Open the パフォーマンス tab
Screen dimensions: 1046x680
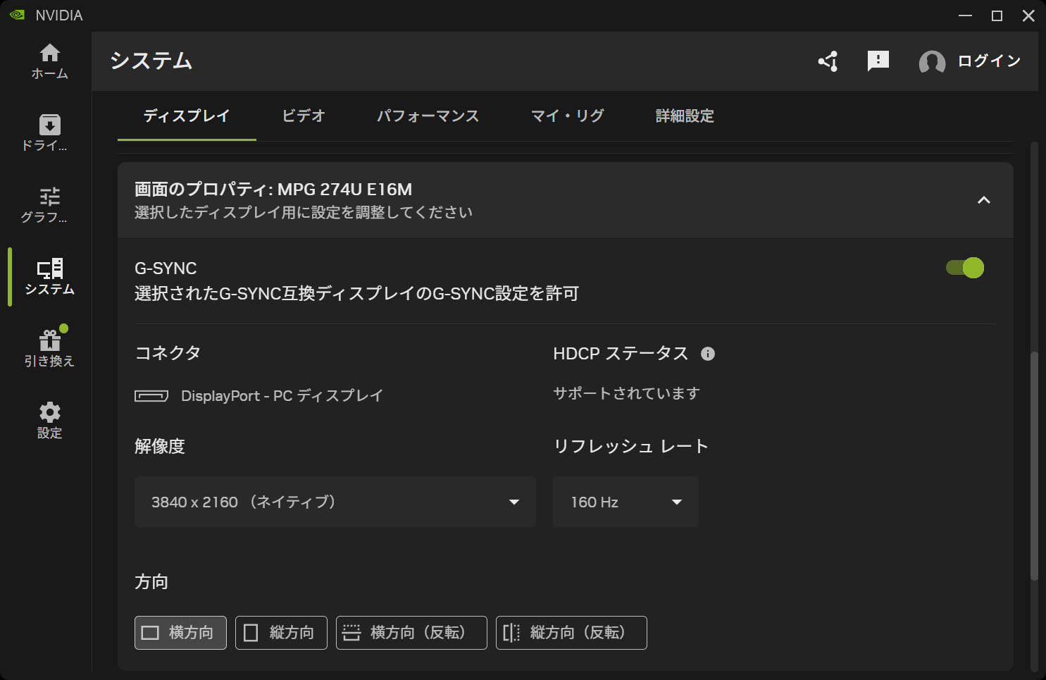pos(428,116)
